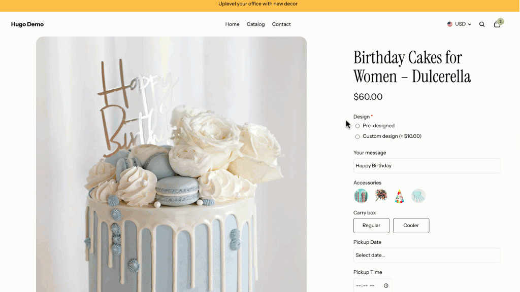This screenshot has height=292, width=520.
Task: Open the Pickup Date selector
Action: click(427, 255)
